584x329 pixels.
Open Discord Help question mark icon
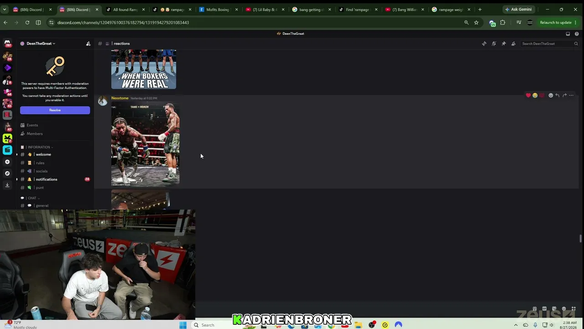point(577,33)
